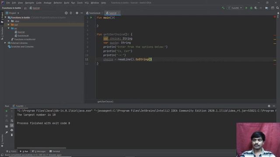280x157 pixels.
Task: Hide the Run panel with minus icon
Action: [274, 106]
